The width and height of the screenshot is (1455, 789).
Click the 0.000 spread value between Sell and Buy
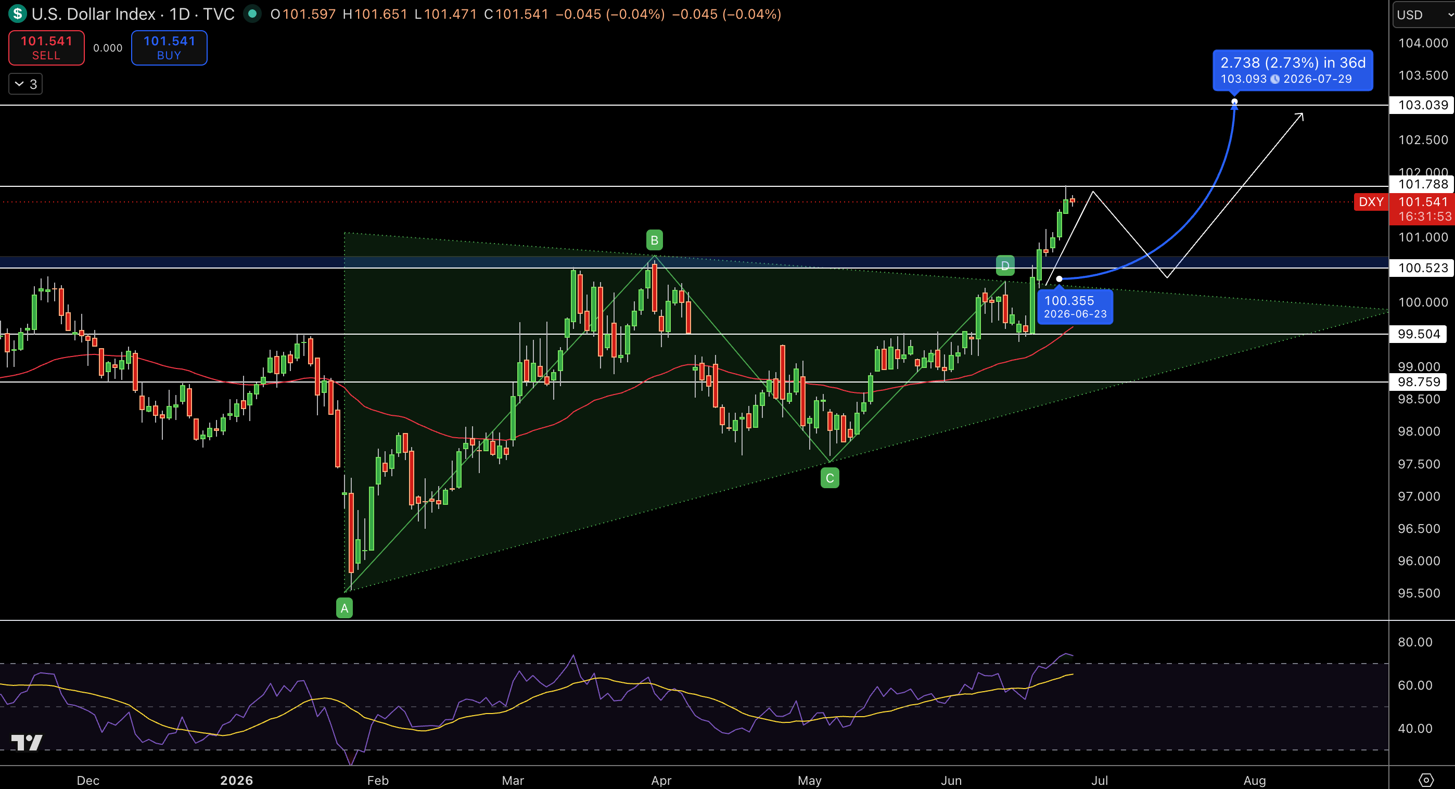click(107, 48)
